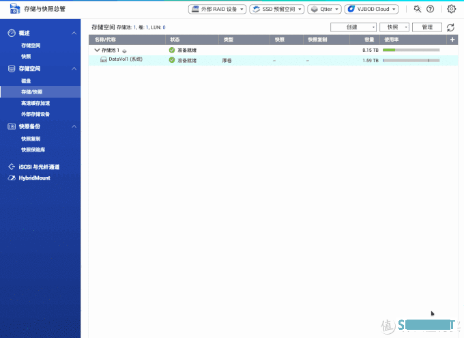This screenshot has width=464, height=338.
Task: Click the 快照备份 camera icon in sidebar
Action: tap(12, 126)
